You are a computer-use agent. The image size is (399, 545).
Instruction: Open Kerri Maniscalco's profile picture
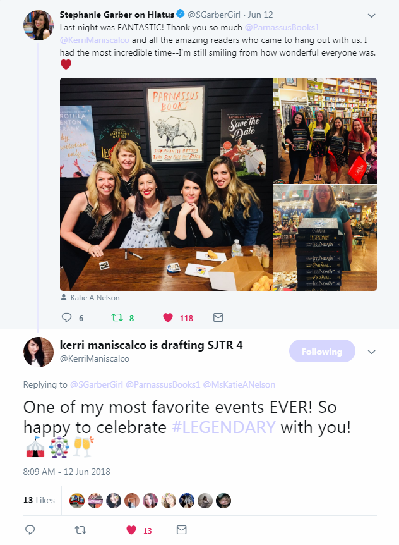pos(38,352)
